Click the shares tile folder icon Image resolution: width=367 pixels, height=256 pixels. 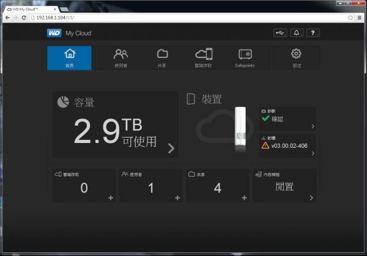pyautogui.click(x=191, y=174)
